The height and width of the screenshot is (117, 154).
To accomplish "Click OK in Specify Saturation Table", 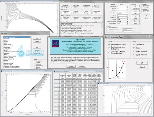I will (x=142, y=63).
